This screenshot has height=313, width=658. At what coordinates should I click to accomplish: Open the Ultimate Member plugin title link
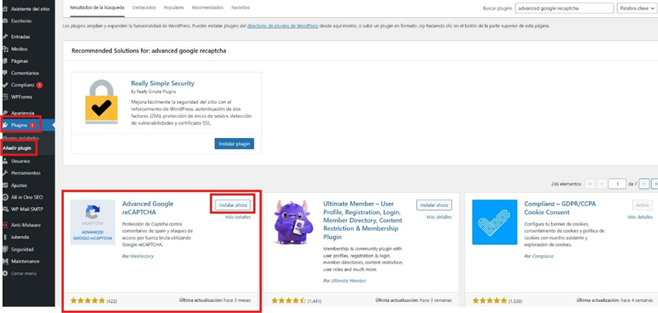point(363,220)
